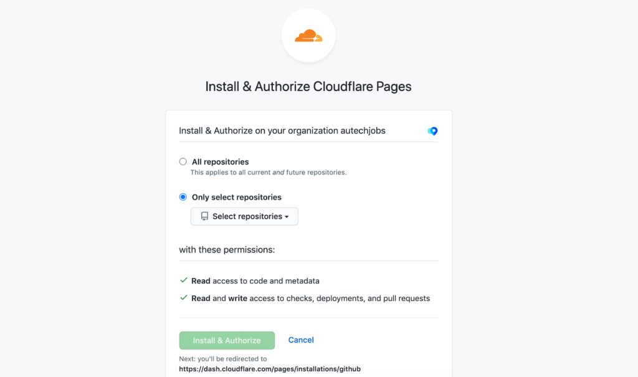Click the green checkmark beside checks, deployments permission

184,298
